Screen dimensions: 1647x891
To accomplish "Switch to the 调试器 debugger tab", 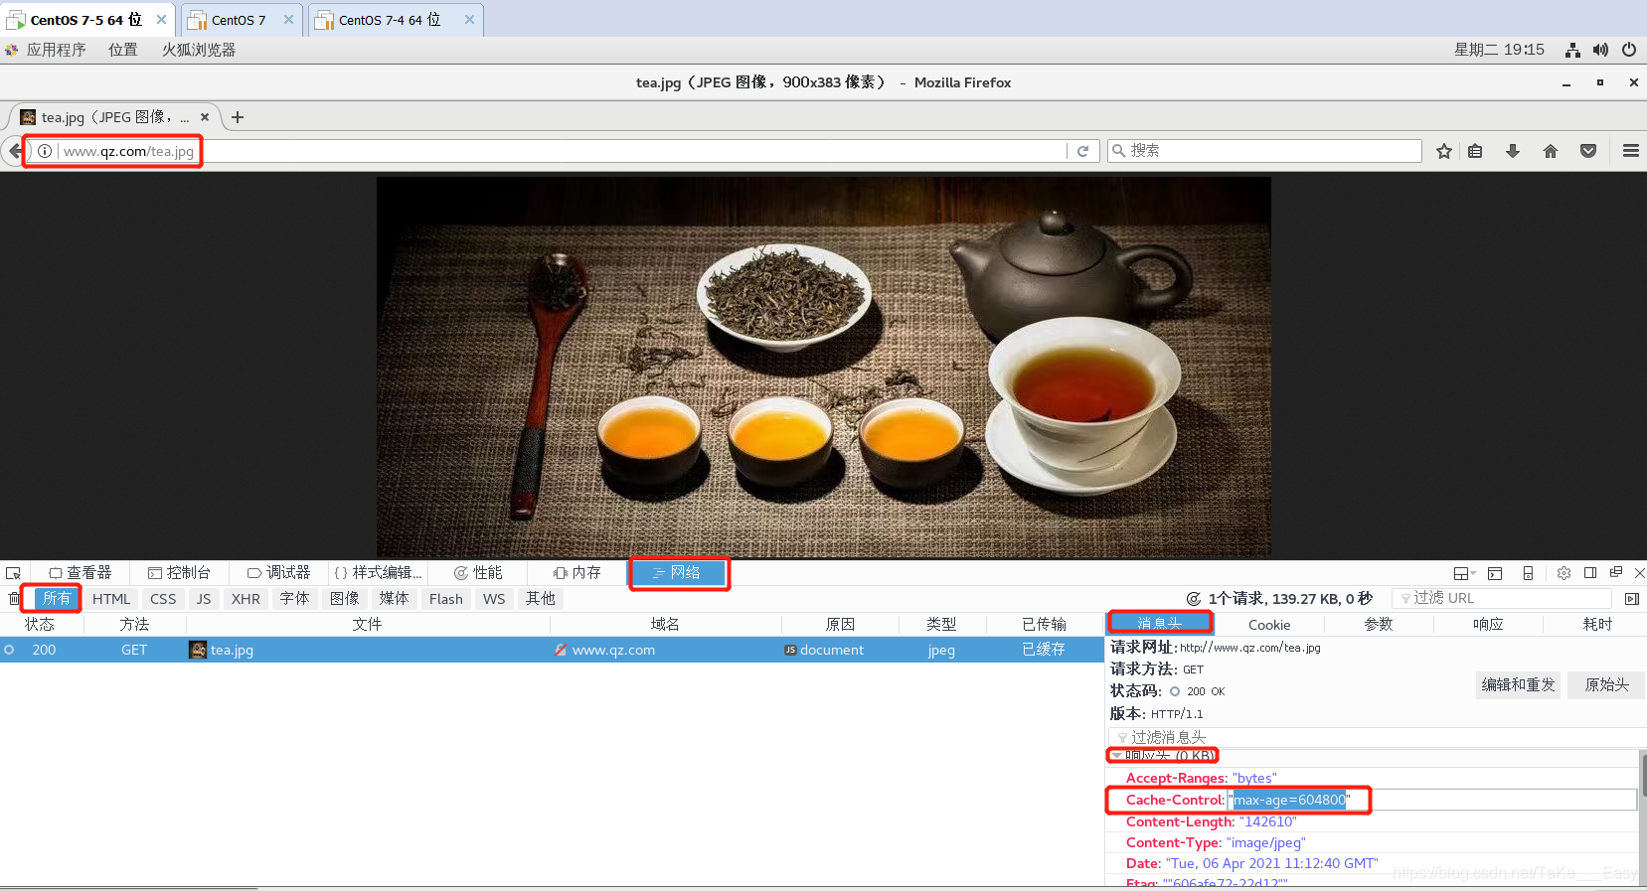I will (x=279, y=573).
